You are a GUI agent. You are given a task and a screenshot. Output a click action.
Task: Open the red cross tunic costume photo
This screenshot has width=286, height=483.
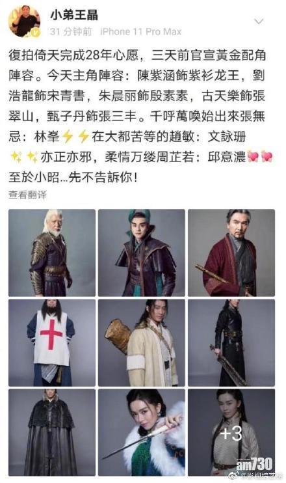pyautogui.click(x=52, y=342)
